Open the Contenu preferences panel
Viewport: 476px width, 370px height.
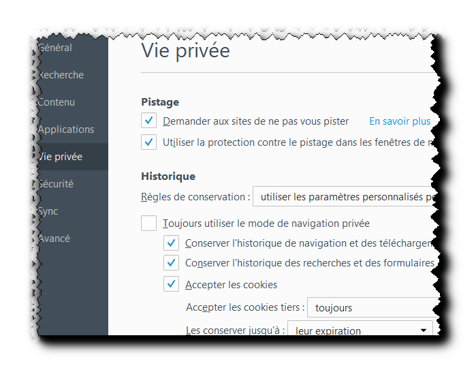coord(57,102)
